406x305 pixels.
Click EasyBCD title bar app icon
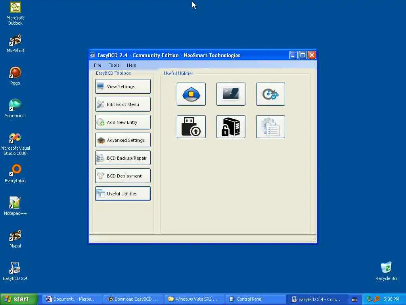[x=93, y=55]
